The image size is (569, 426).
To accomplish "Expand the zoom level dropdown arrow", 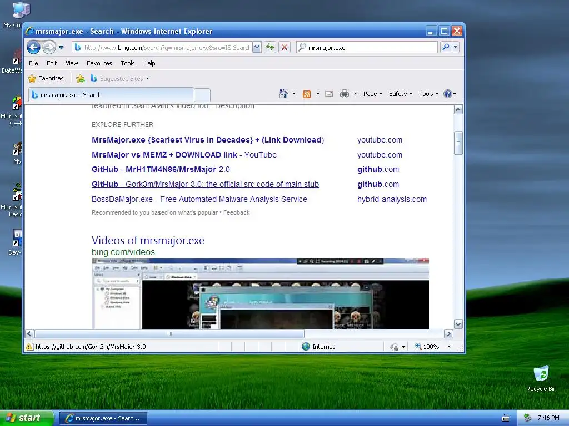I will 449,347.
